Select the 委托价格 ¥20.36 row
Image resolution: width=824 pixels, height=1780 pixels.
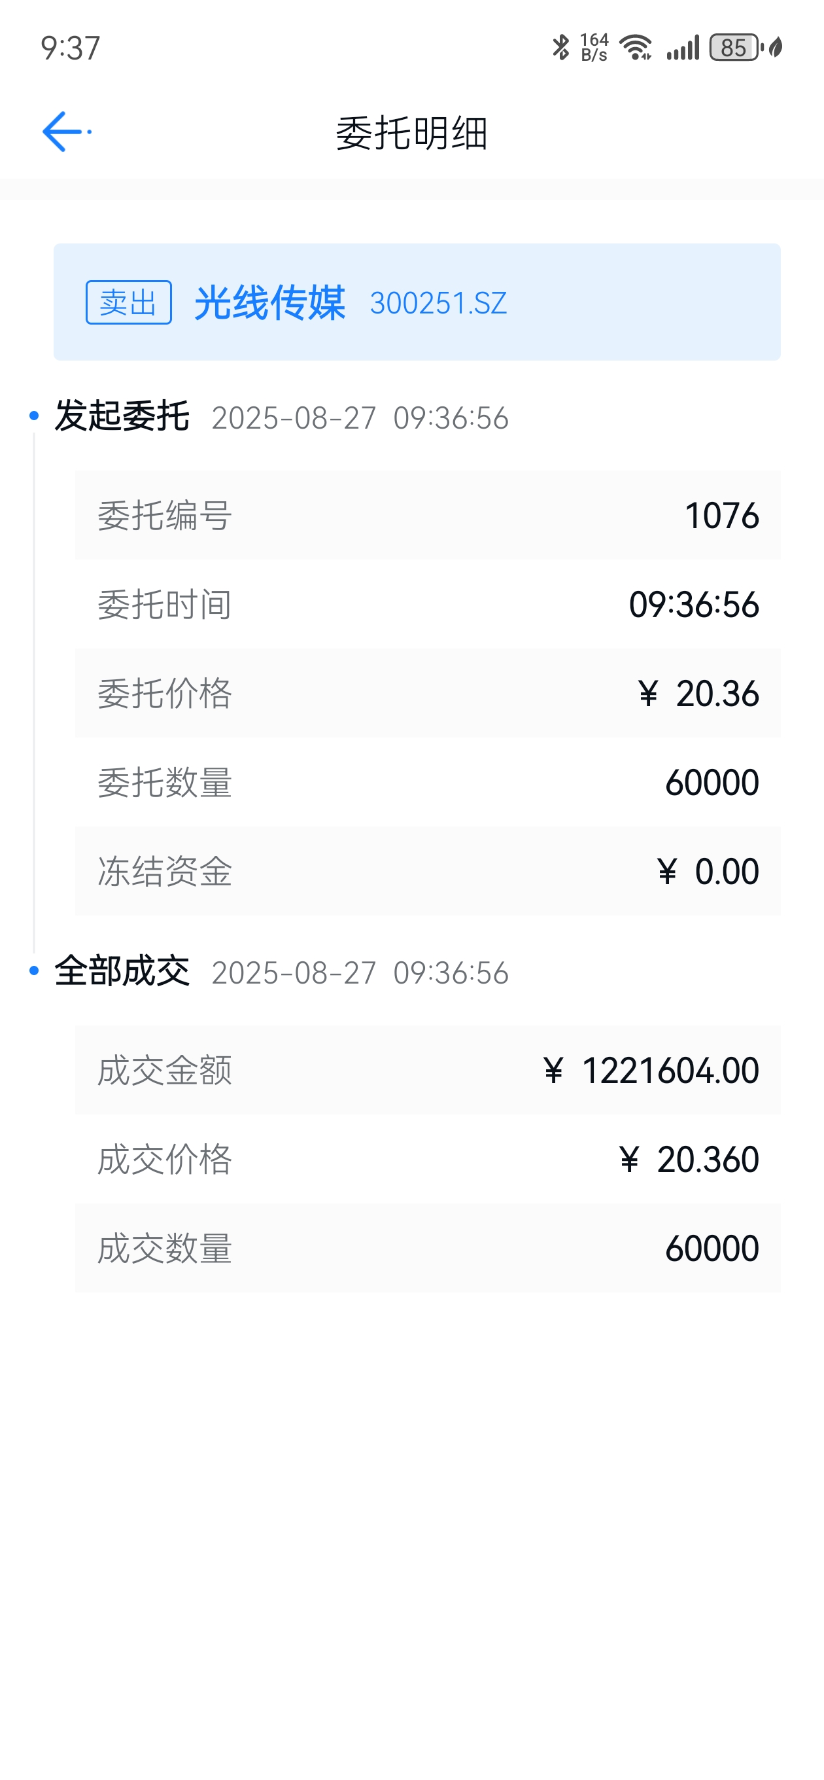click(x=428, y=693)
